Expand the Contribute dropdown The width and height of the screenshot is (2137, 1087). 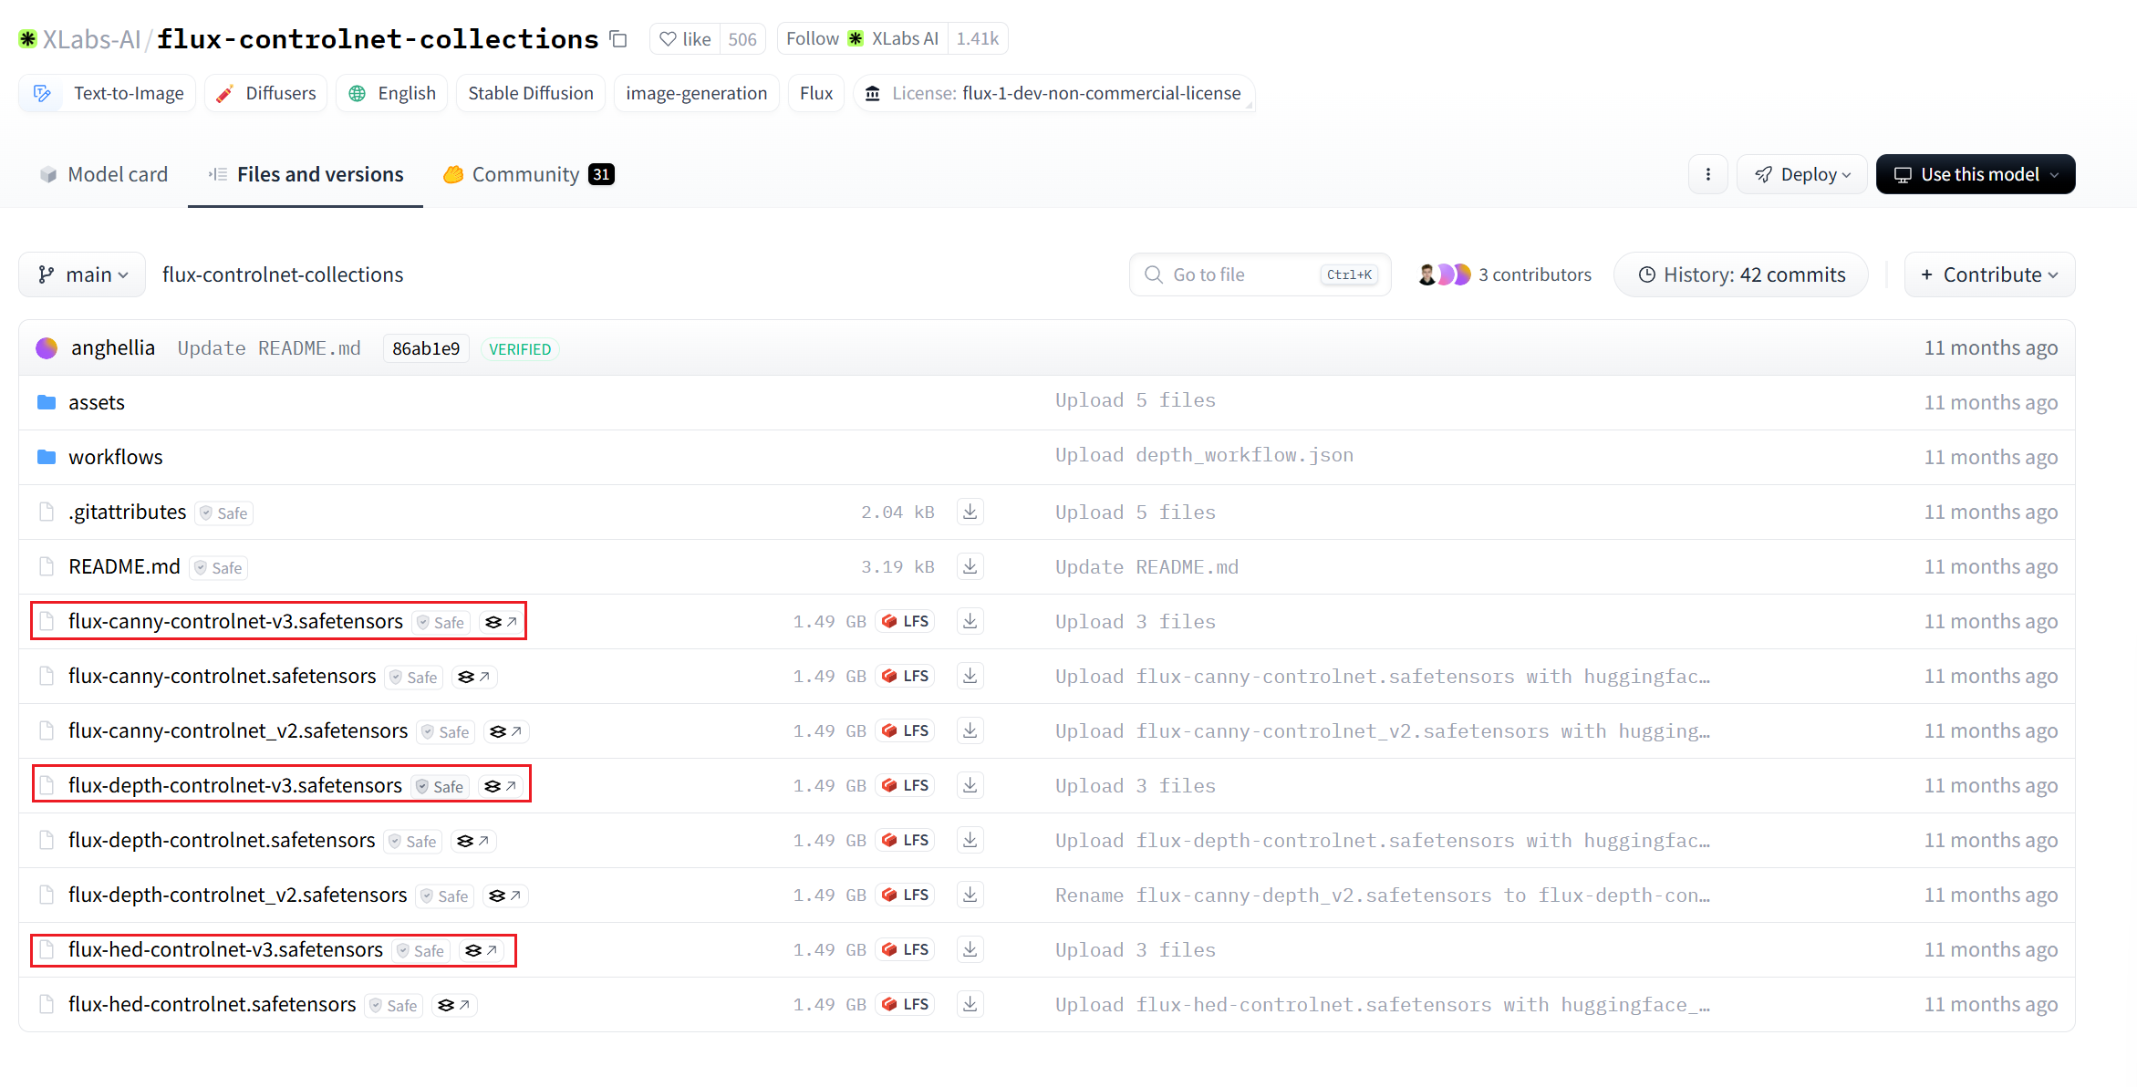[x=1989, y=274]
